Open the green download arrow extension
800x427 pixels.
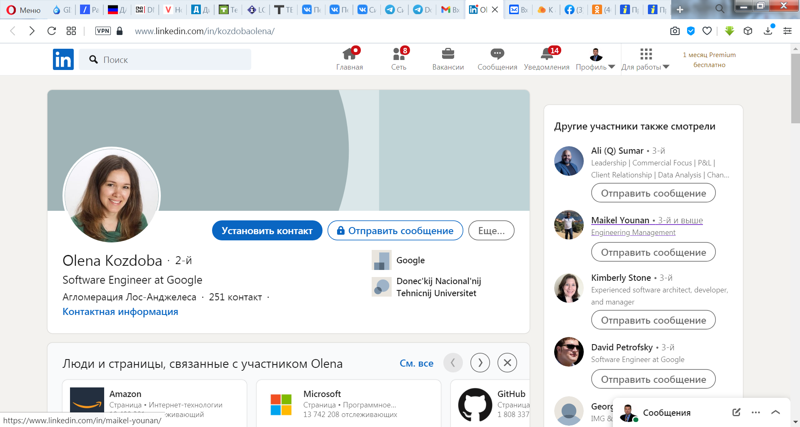click(x=729, y=31)
